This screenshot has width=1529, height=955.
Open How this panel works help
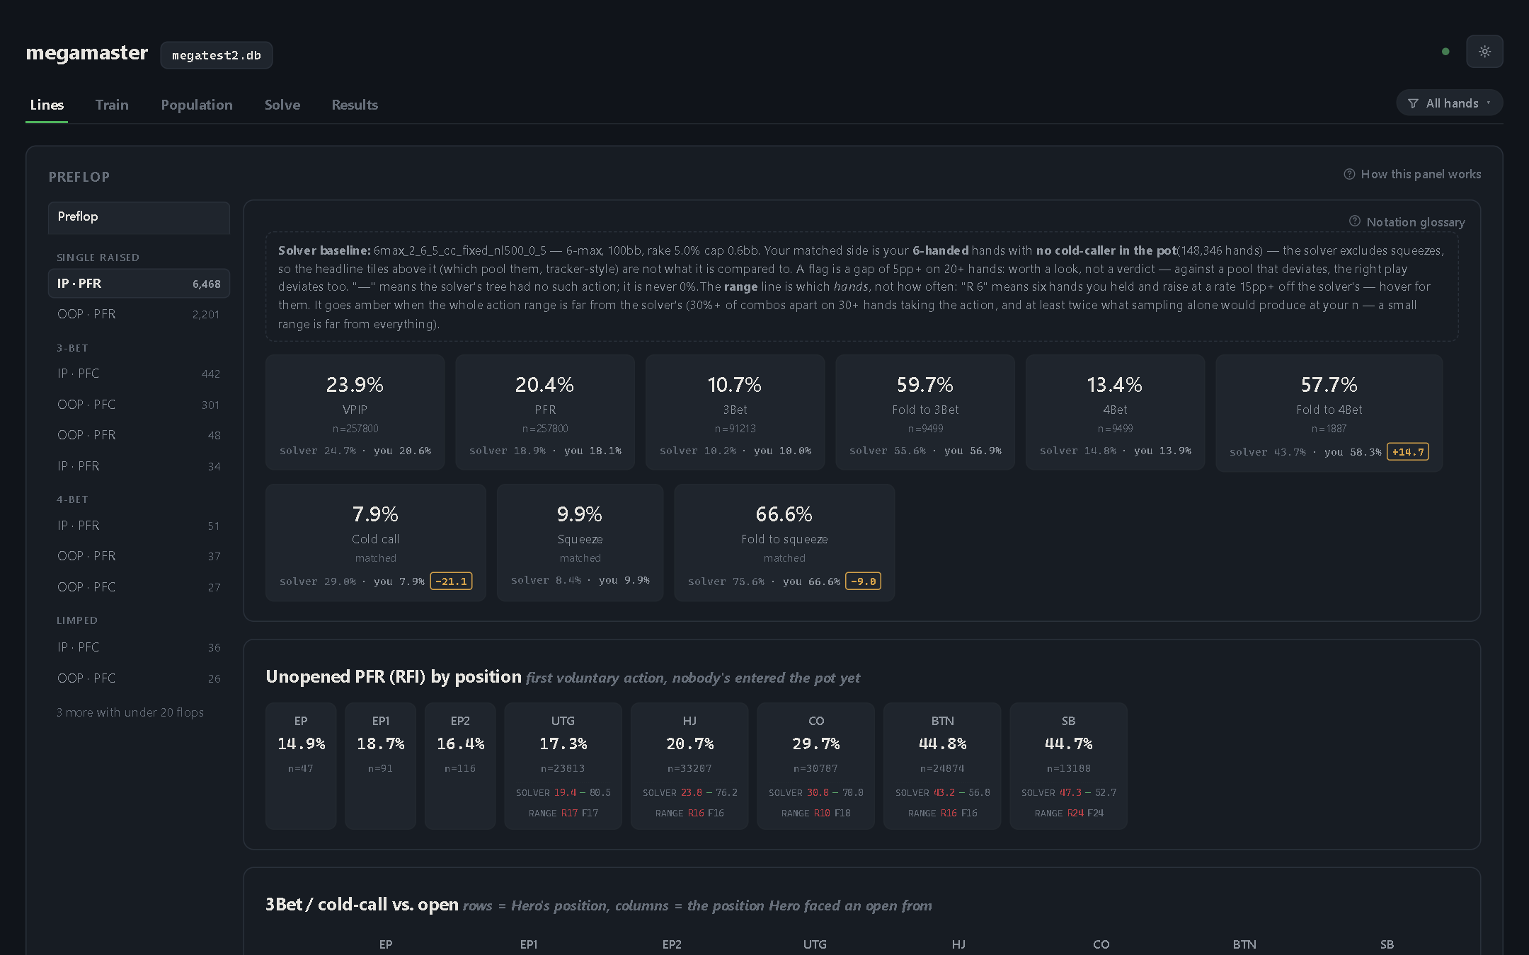1412,174
